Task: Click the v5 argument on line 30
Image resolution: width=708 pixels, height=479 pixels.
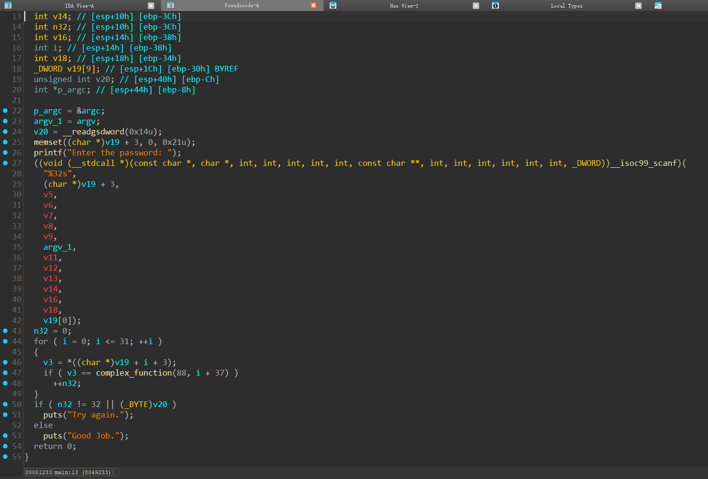Action: coord(48,194)
